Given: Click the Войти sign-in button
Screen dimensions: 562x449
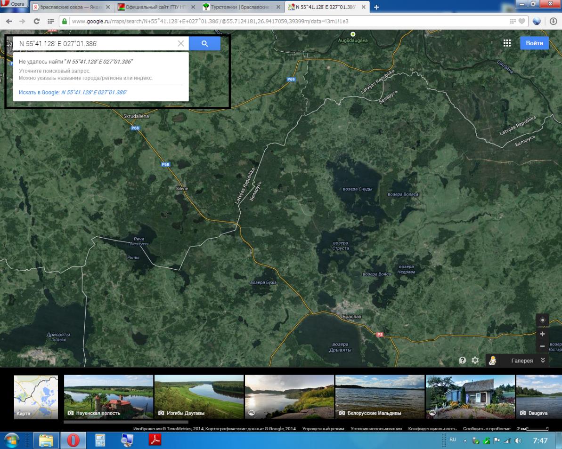Looking at the screenshot, I should click(534, 43).
